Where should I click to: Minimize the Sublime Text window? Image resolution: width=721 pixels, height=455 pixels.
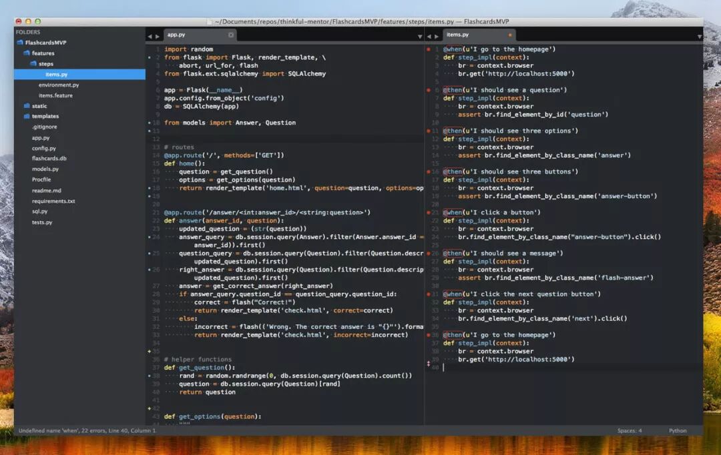click(28, 21)
